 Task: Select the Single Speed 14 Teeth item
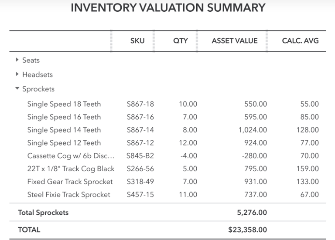point(64,130)
